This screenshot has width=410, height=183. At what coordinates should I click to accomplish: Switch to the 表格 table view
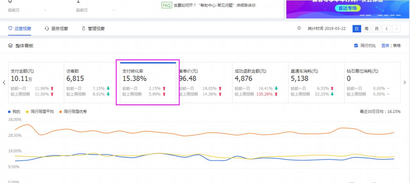coord(397,46)
